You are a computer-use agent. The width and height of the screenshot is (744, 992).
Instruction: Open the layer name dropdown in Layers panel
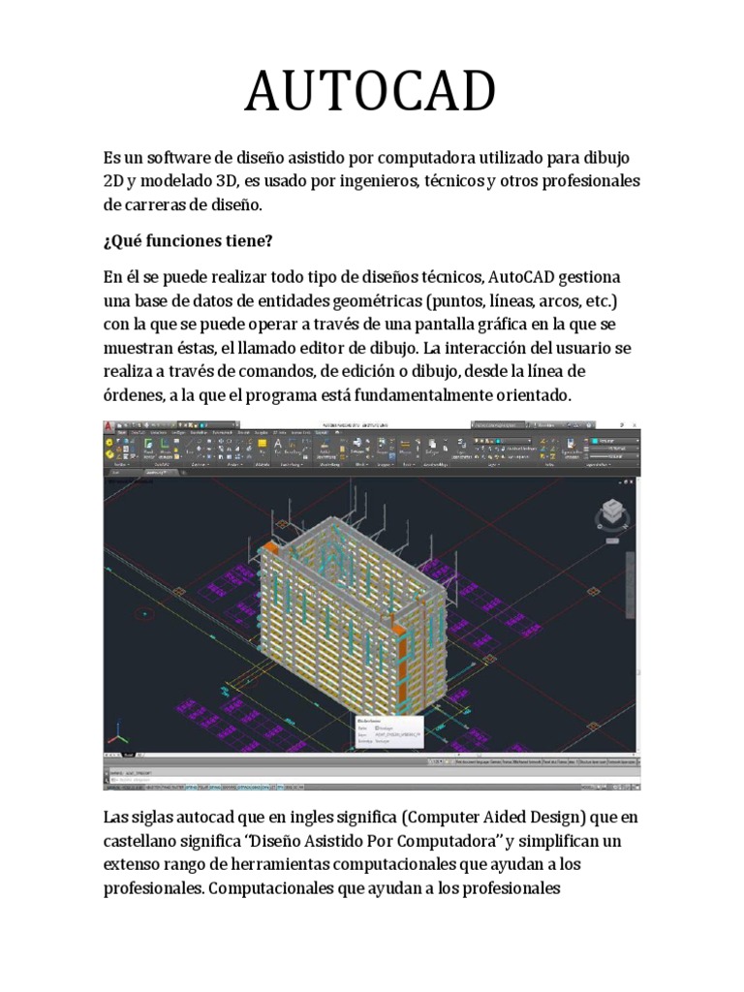tap(503, 441)
